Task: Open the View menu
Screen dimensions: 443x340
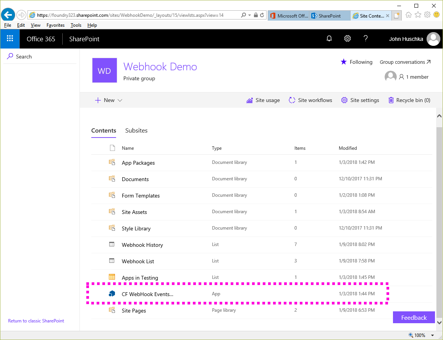Action: (36, 25)
